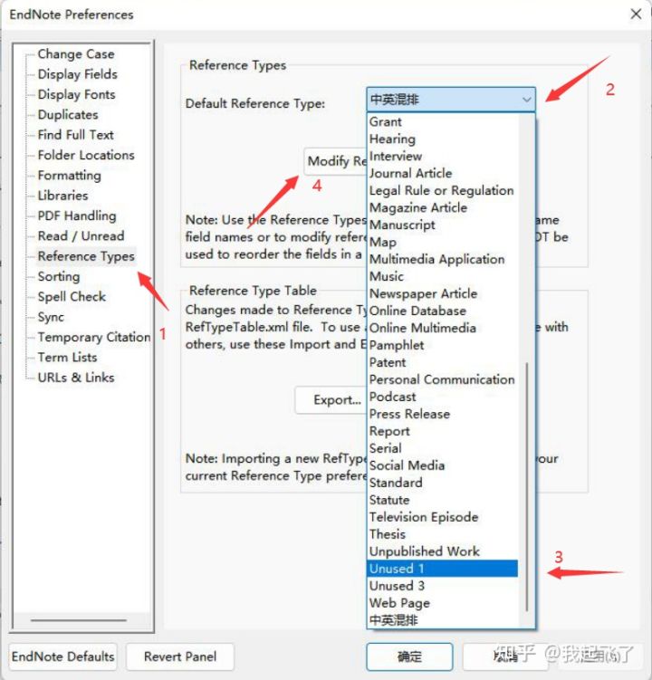Select Patent in the dropdown
The height and width of the screenshot is (680, 652).
coord(443,362)
